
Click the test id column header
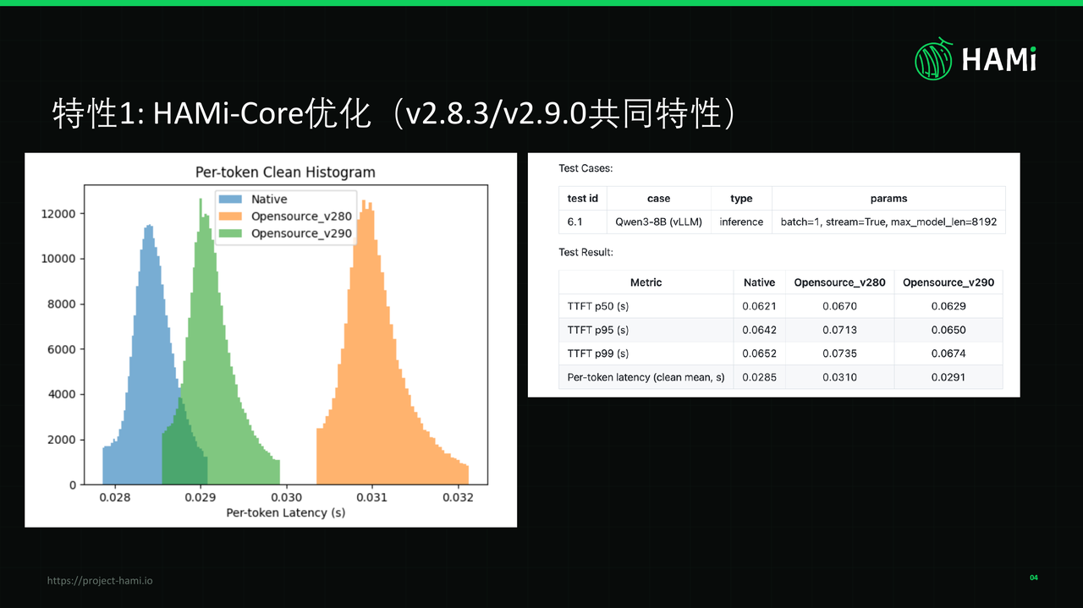tap(582, 199)
